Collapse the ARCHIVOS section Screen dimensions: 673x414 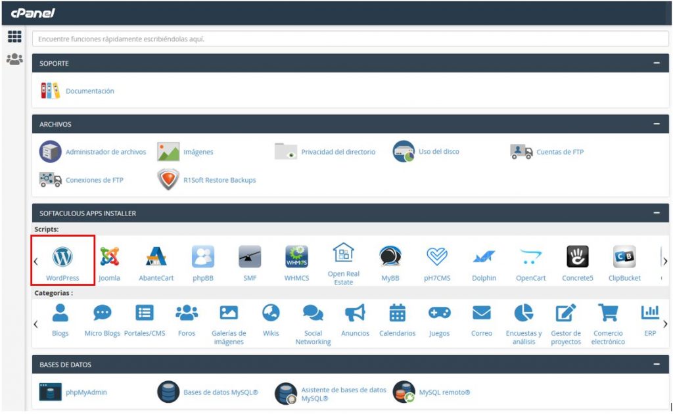click(x=657, y=124)
